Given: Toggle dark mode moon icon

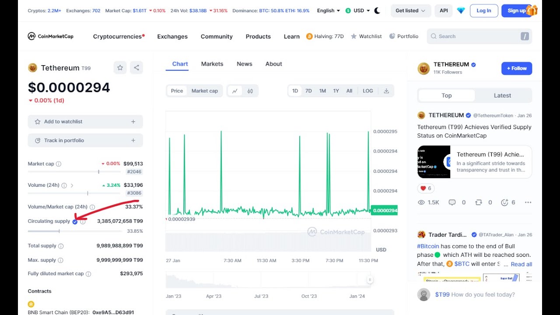Looking at the screenshot, I should (377, 10).
